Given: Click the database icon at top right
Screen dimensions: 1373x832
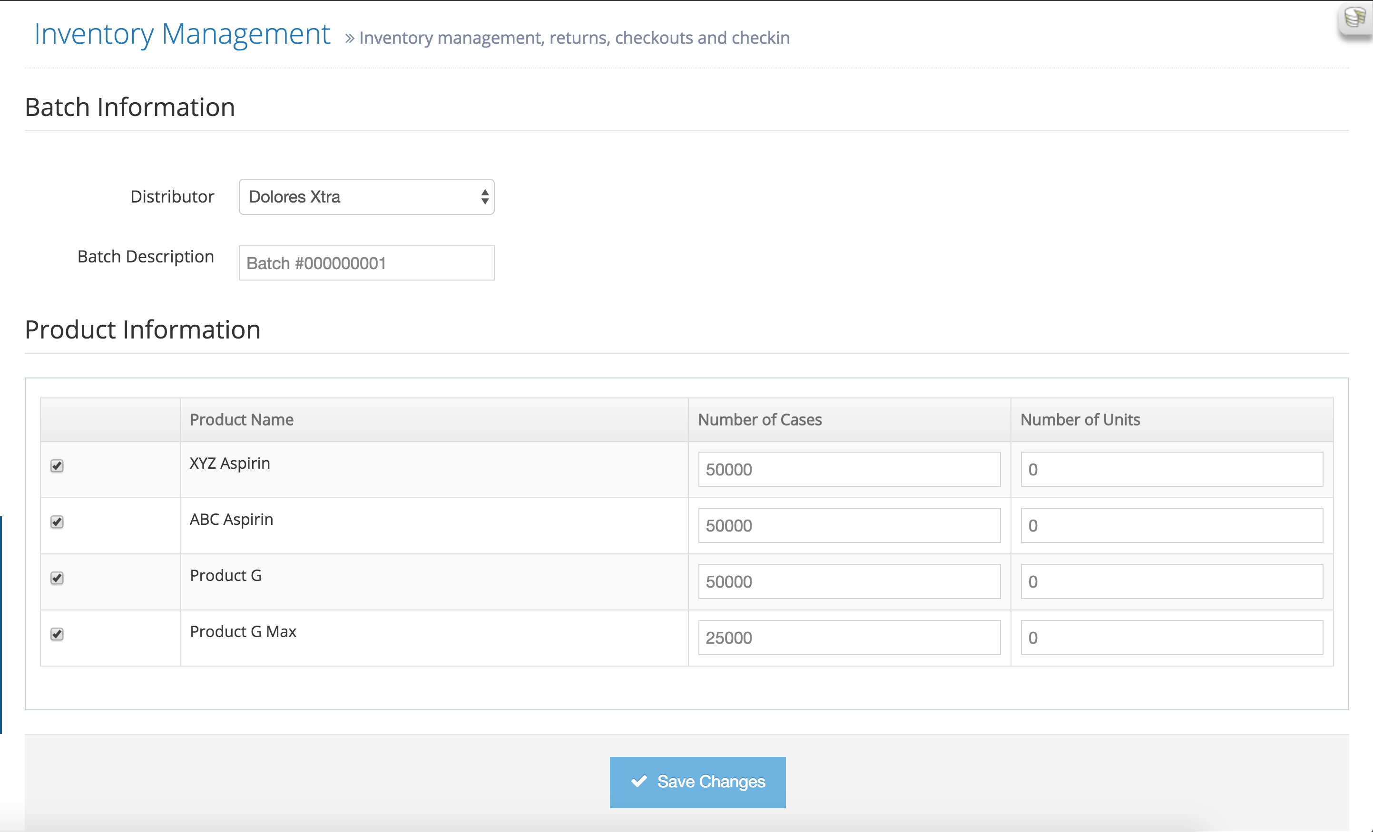Looking at the screenshot, I should (x=1354, y=18).
